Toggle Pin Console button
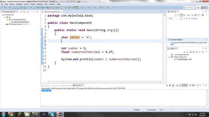The image size is (209, 117). click(190, 85)
